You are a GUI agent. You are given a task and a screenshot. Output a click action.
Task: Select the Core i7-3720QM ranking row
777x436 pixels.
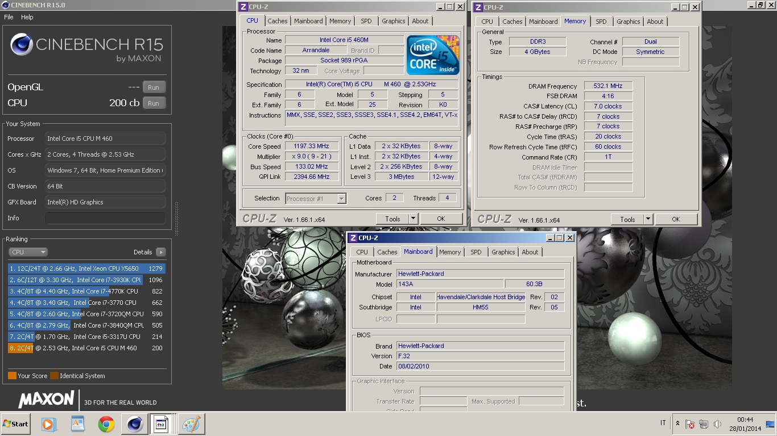(x=86, y=314)
